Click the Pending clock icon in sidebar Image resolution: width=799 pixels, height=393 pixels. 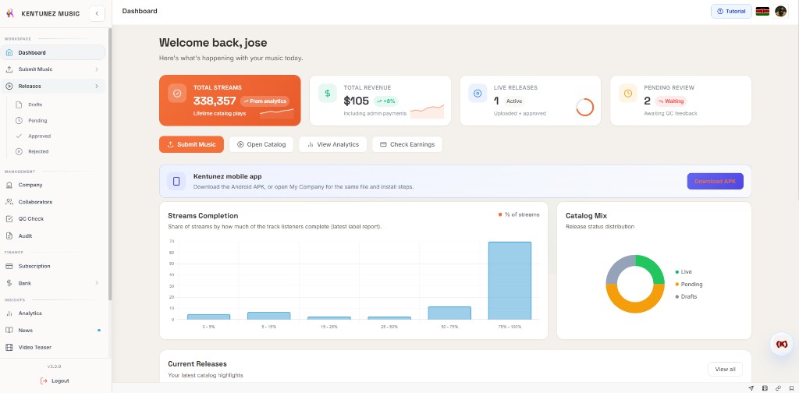[x=19, y=121]
